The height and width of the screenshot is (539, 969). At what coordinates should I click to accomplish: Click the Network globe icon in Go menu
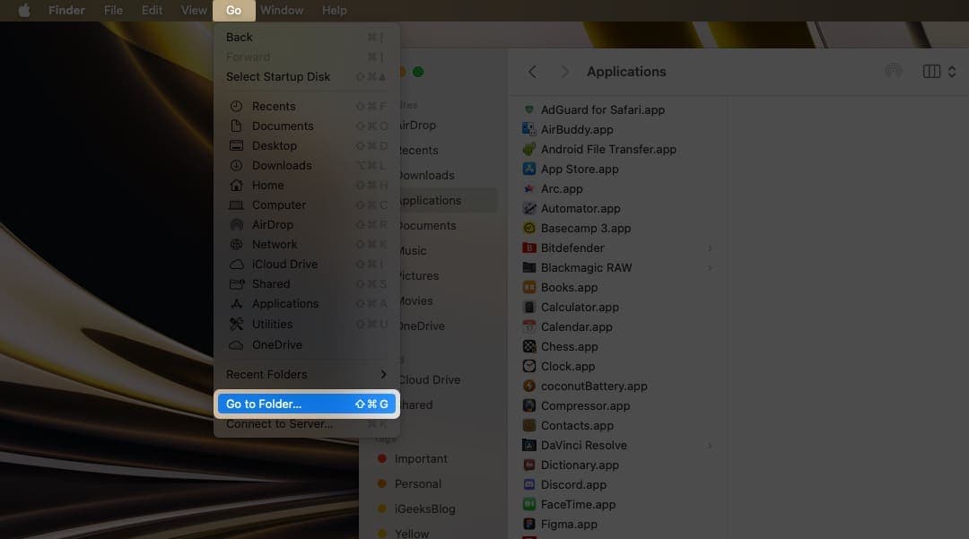coord(236,245)
